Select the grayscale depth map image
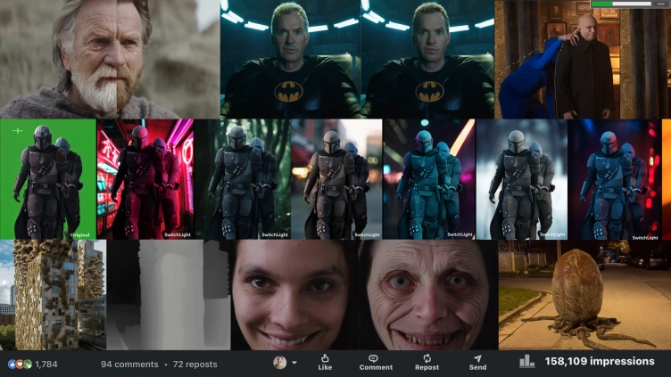671x377 pixels. (x=168, y=294)
